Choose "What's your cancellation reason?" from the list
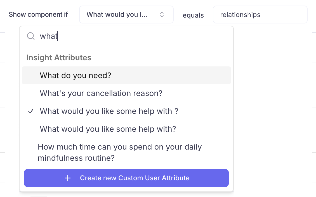The width and height of the screenshot is (316, 197). point(101,93)
